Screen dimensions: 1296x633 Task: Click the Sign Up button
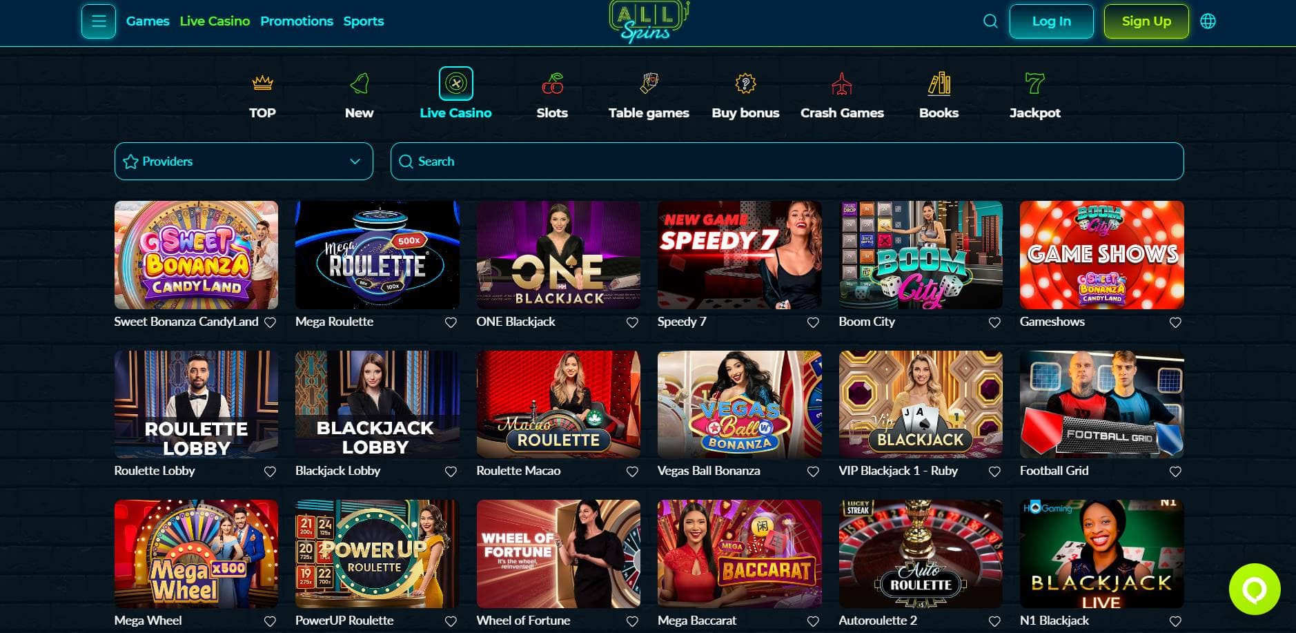(x=1146, y=21)
